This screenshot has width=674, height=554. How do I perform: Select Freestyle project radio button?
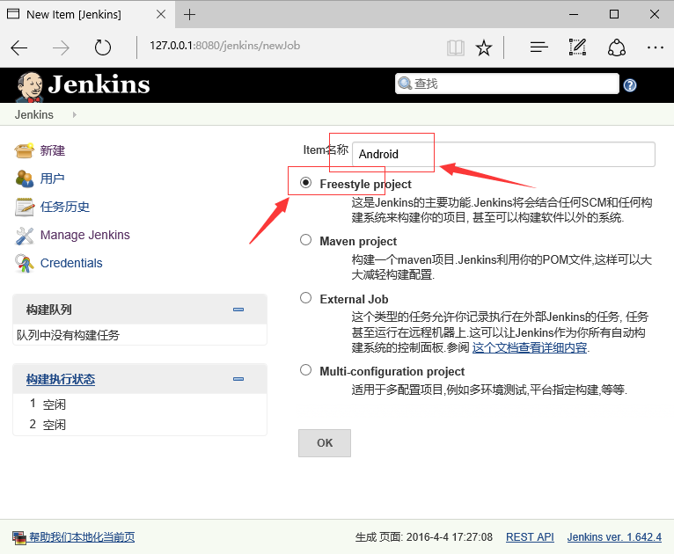coord(305,183)
